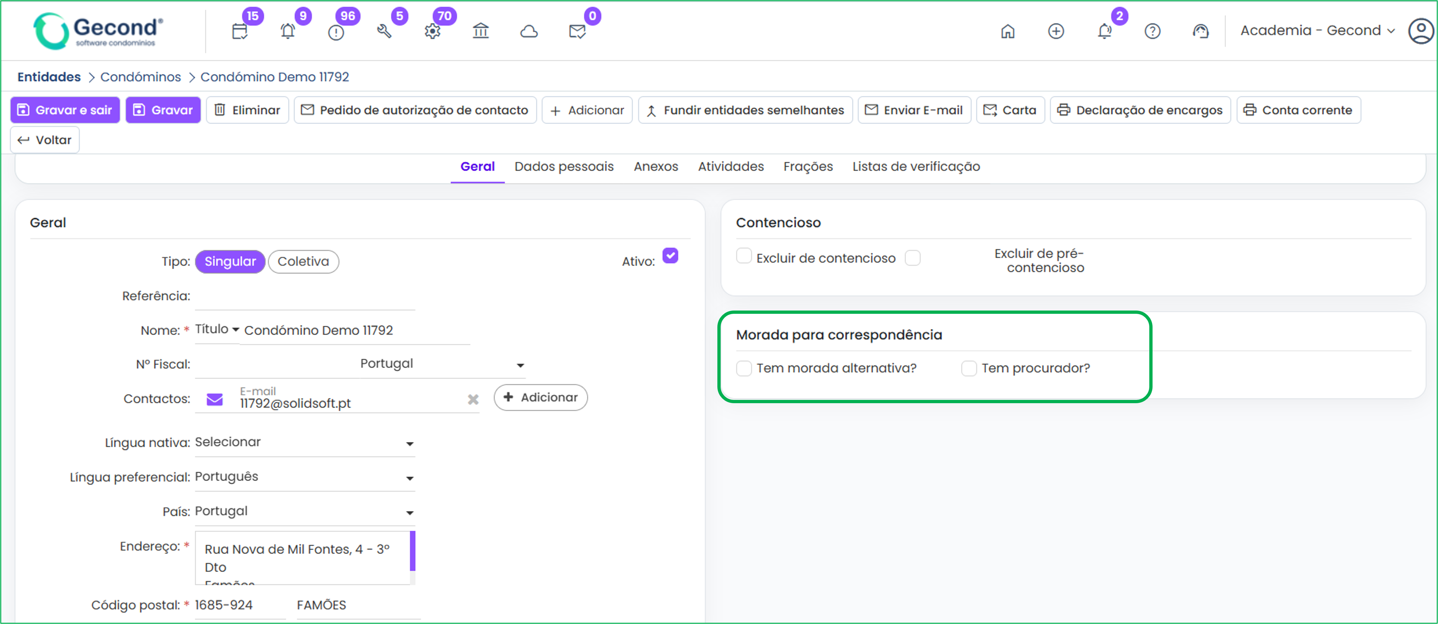
Task: Check Excluir de contencioso
Action: [743, 256]
